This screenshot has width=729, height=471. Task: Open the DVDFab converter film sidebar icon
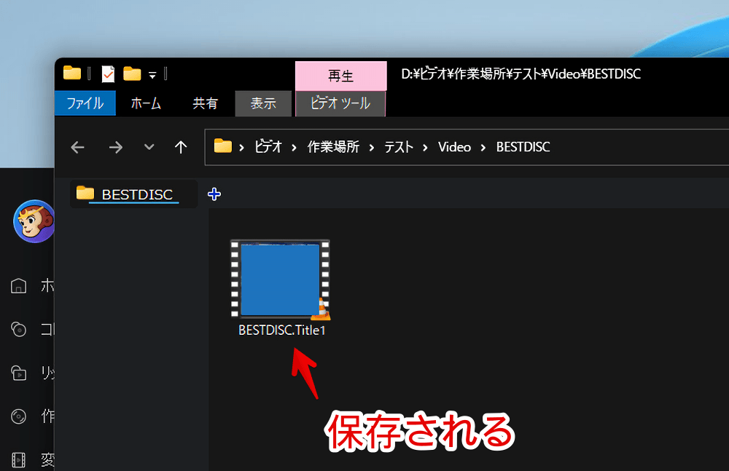click(x=19, y=460)
